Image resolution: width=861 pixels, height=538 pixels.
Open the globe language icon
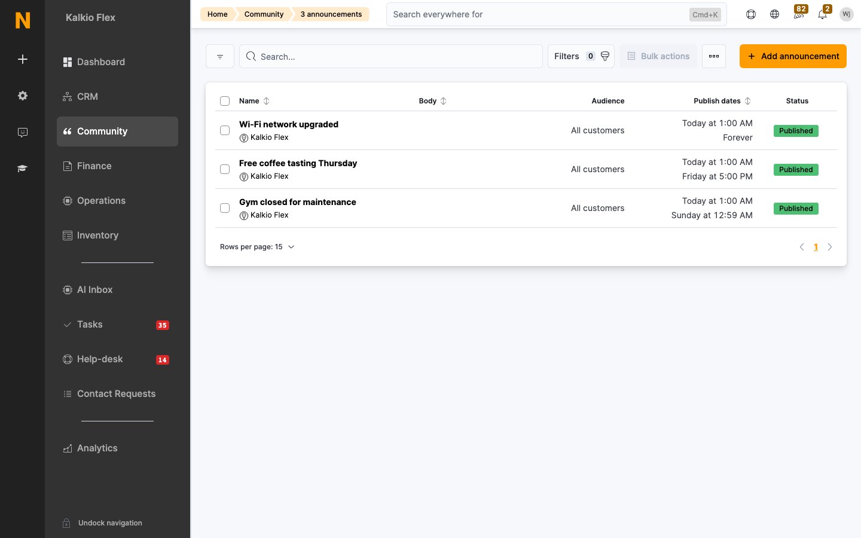coord(774,14)
